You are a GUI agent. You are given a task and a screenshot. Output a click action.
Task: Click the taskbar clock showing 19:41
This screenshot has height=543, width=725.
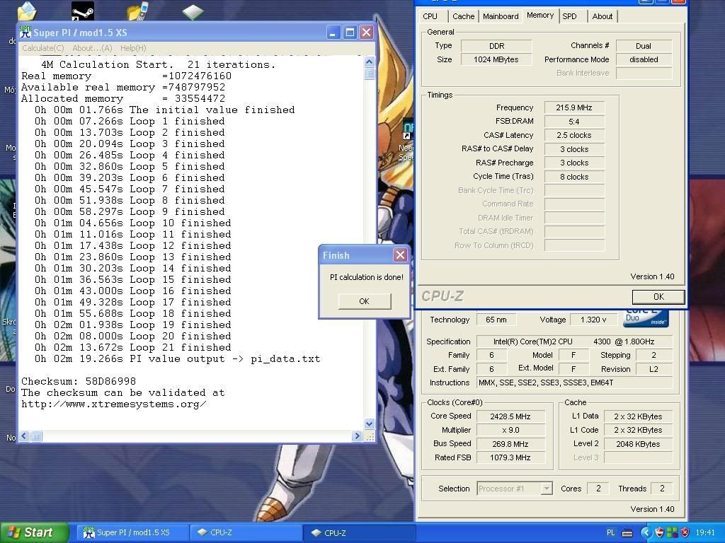(x=704, y=533)
